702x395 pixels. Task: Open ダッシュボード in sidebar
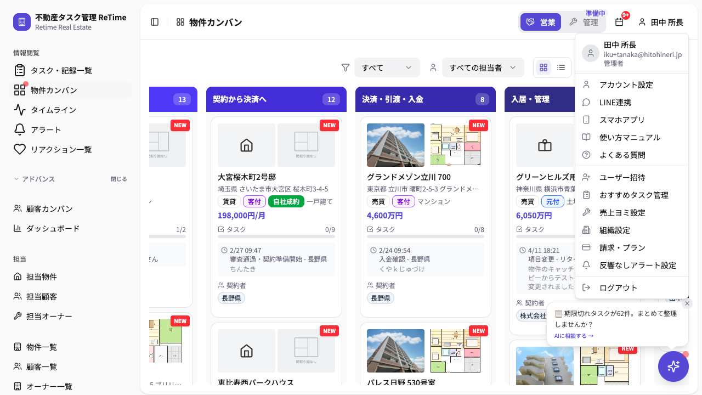pyautogui.click(x=70, y=228)
